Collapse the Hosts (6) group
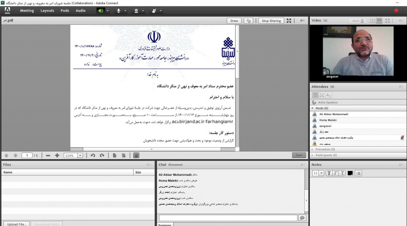This screenshot has height=226, width=407. 312,108
